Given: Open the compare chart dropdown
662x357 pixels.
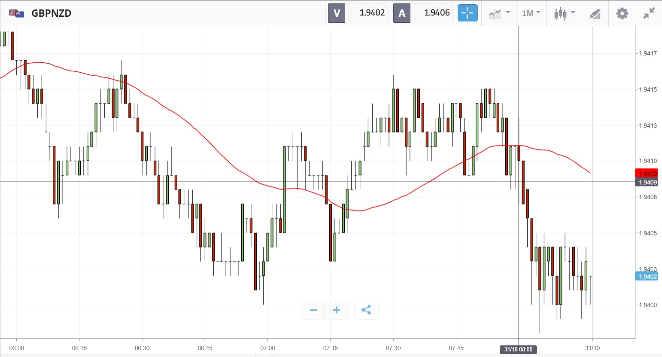Looking at the screenshot, I should pyautogui.click(x=499, y=13).
